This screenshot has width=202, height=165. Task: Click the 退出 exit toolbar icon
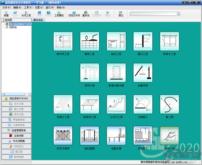121,14
